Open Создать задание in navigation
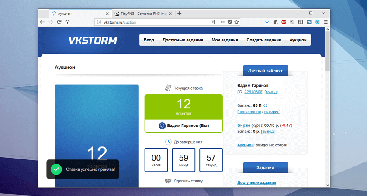The height and width of the screenshot is (196, 367). click(264, 40)
